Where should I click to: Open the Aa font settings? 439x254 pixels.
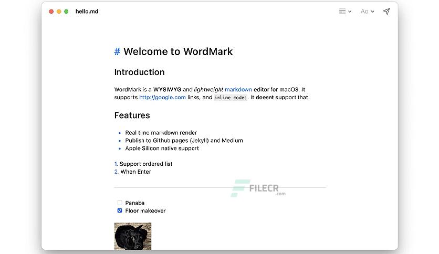[364, 12]
